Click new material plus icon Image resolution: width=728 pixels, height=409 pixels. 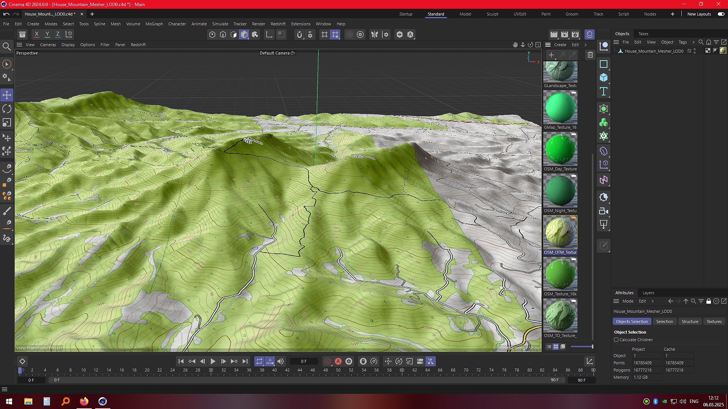click(551, 55)
